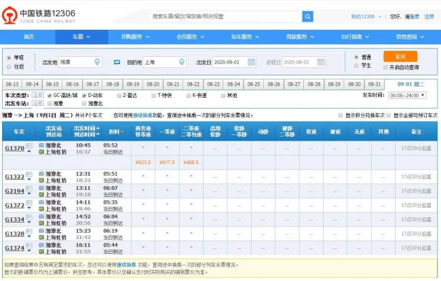Switch to the 08-20 date tab

click(x=153, y=84)
